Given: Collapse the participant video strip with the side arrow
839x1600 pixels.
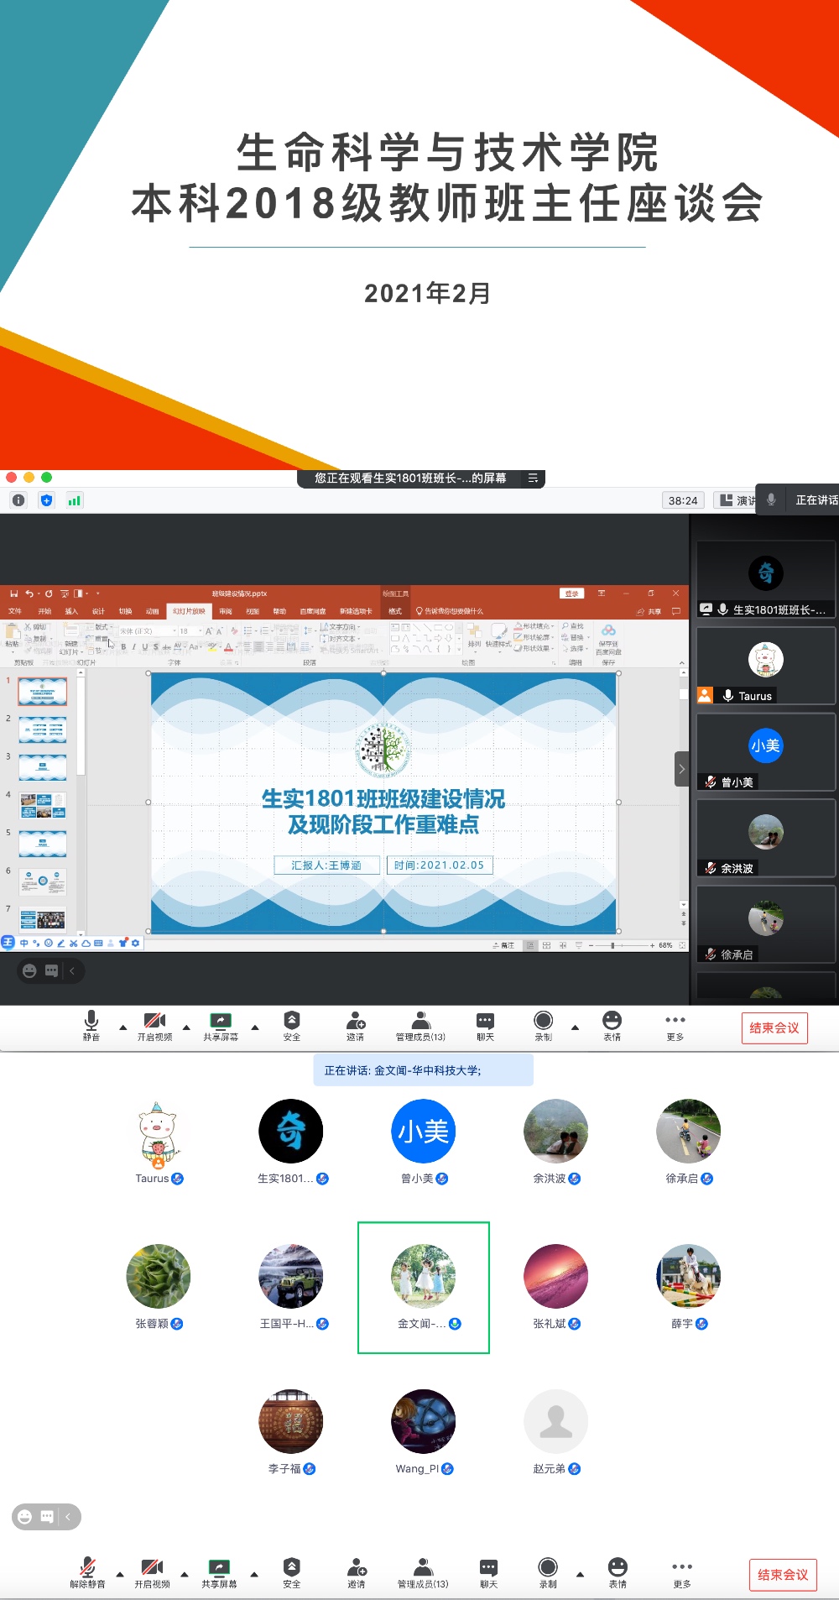Looking at the screenshot, I should pos(681,769).
